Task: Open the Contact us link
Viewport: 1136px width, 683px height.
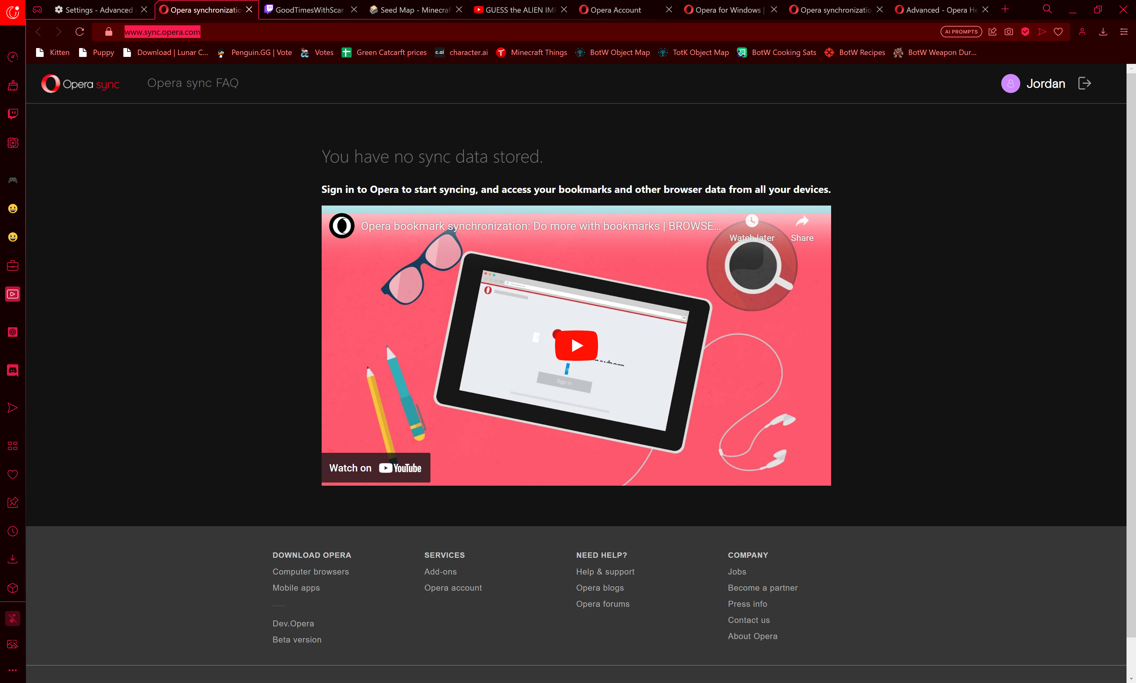Action: click(x=749, y=620)
